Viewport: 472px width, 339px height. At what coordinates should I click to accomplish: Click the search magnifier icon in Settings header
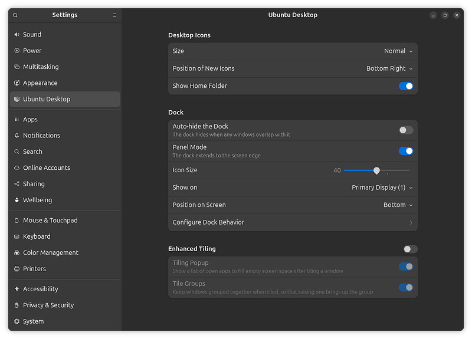[15, 15]
